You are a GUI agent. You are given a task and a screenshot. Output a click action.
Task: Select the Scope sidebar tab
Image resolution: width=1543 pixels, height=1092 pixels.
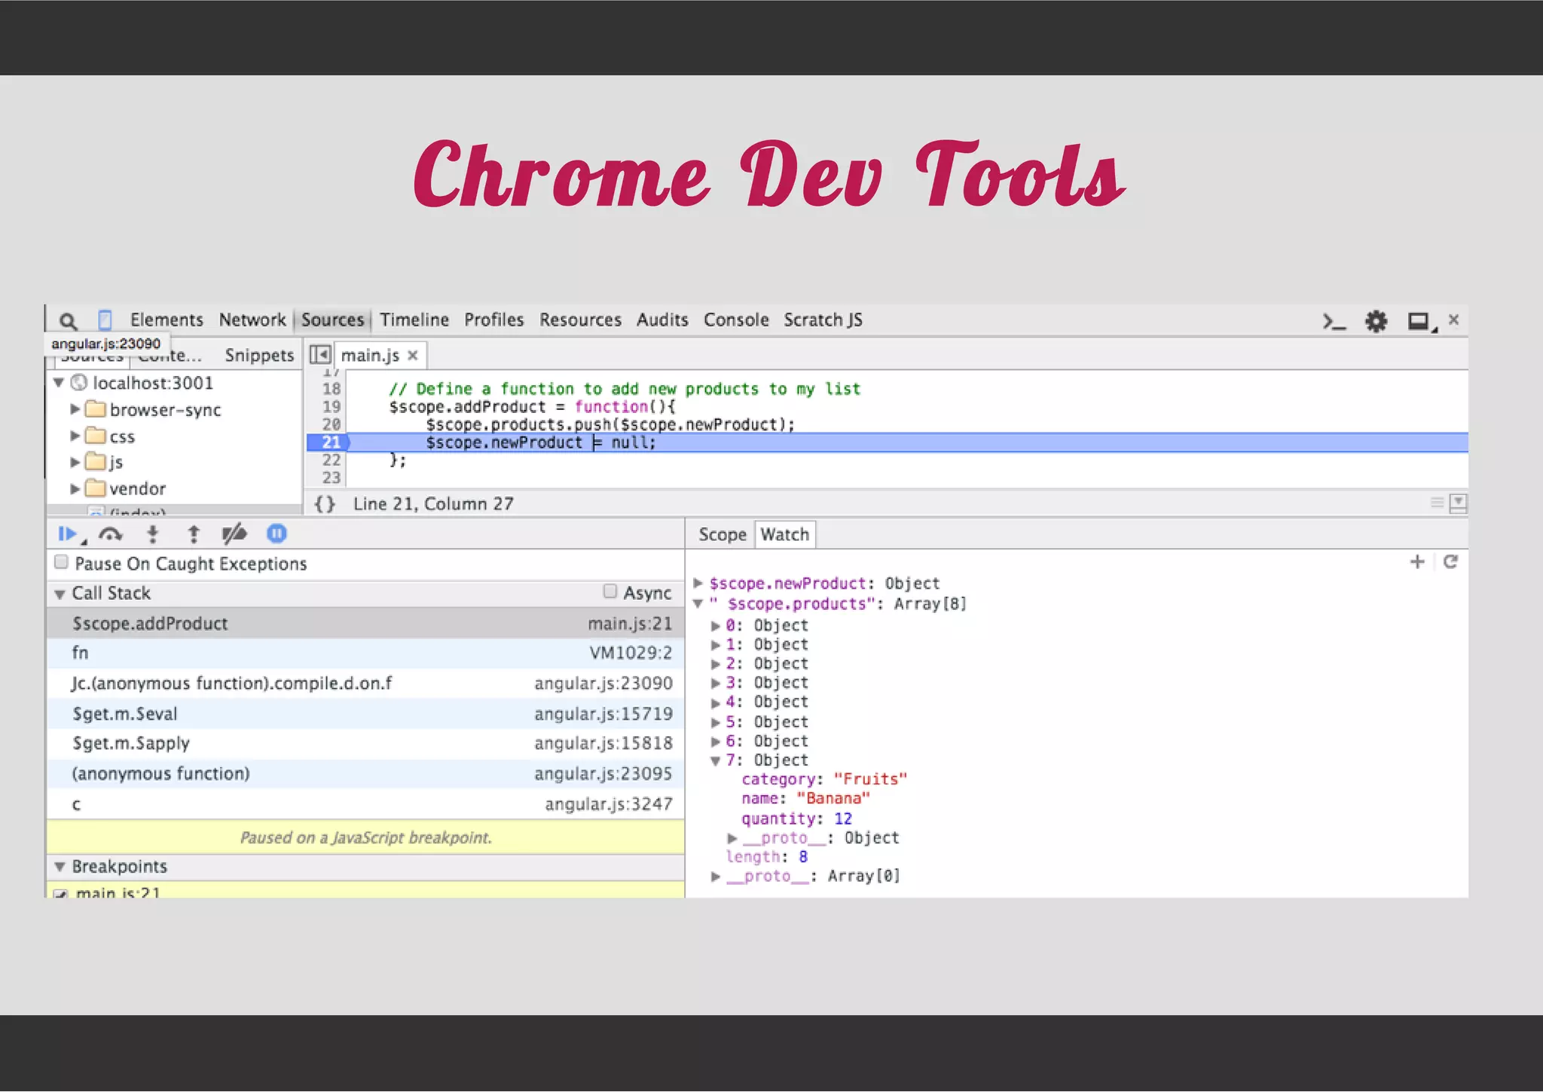(722, 534)
